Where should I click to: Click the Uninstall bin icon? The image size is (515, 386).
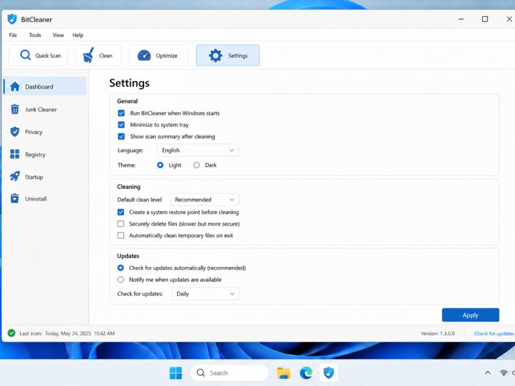click(x=15, y=198)
